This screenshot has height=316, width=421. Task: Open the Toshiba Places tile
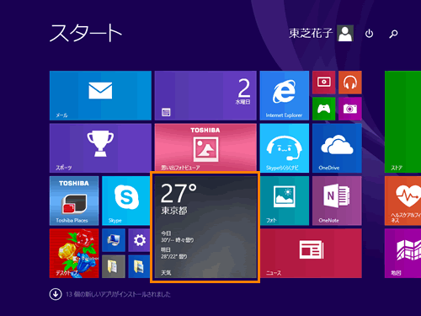point(74,201)
